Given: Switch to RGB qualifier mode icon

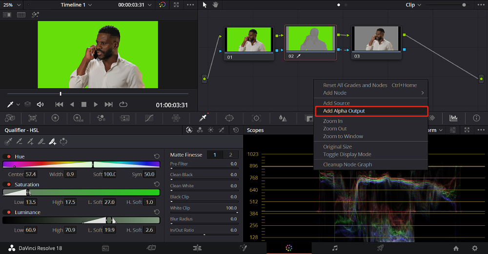Looking at the screenshot, I should (200, 130).
